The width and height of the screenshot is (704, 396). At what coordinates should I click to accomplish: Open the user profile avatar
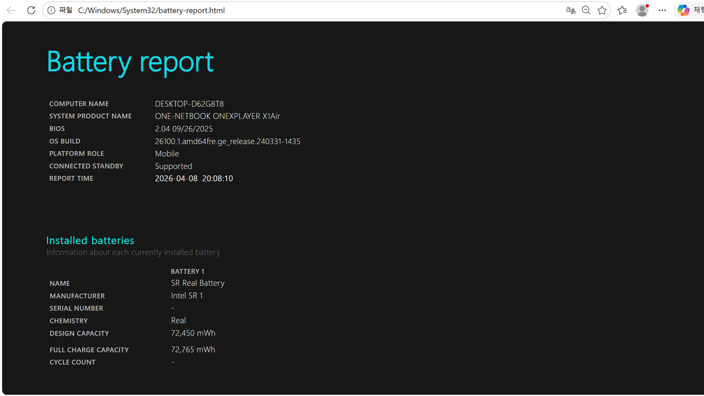642,10
